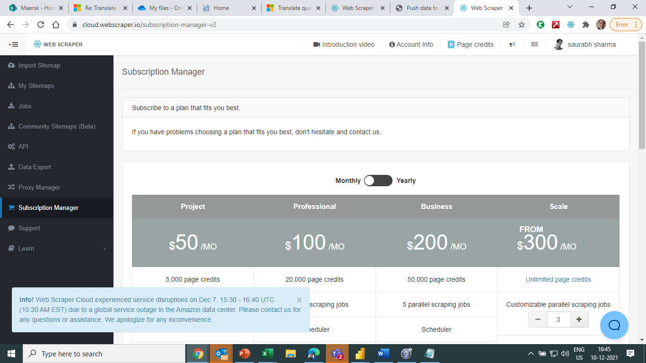Open Chrome tab search dropdown arrow
The height and width of the screenshot is (363, 646).
[x=569, y=7]
